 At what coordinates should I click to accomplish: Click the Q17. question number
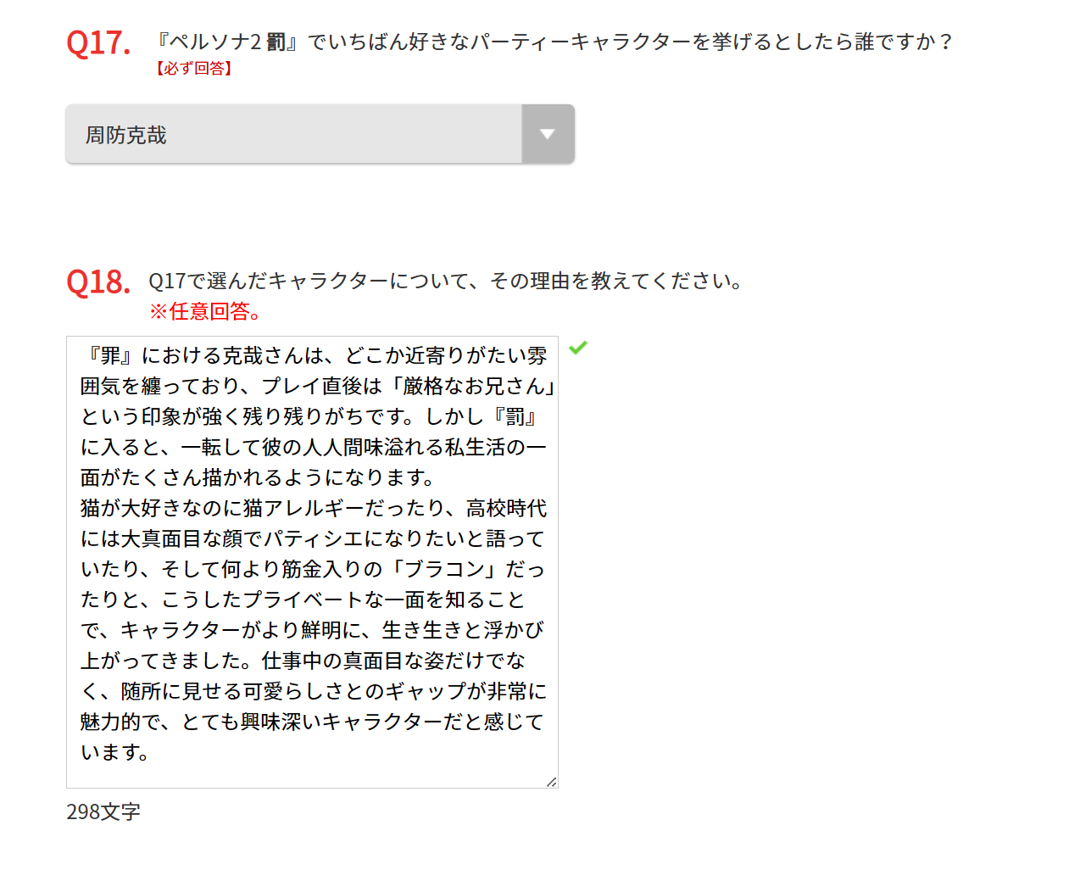pos(98,42)
